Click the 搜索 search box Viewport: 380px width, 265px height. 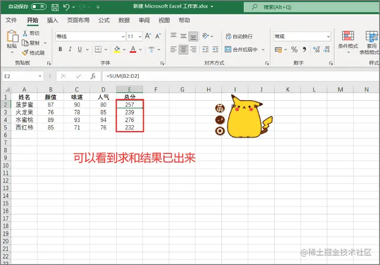[x=312, y=7]
